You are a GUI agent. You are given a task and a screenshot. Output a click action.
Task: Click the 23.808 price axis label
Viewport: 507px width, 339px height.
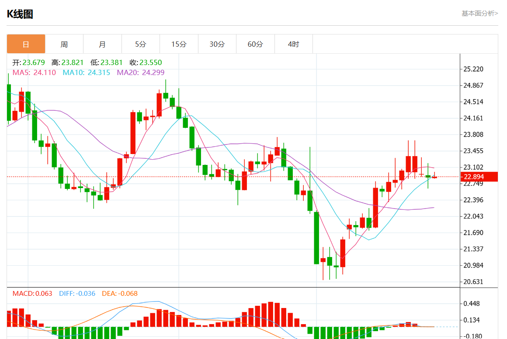[473, 135]
